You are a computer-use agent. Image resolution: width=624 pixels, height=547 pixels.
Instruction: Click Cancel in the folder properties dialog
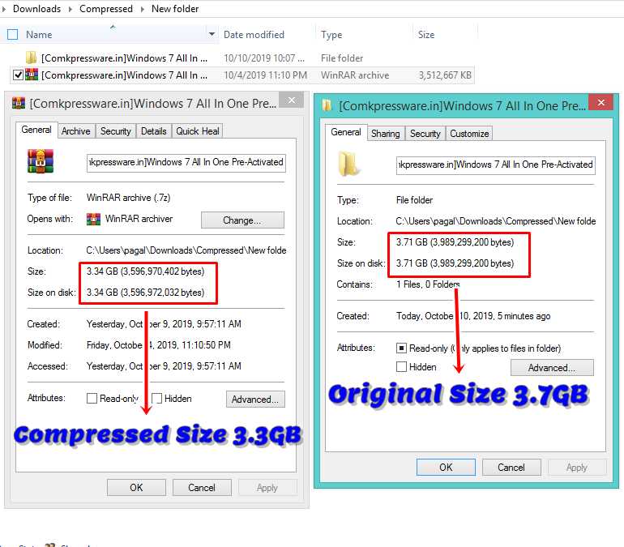coord(511,467)
